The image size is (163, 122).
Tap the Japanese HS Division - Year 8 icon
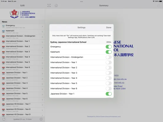pyautogui.click(x=4, y=110)
